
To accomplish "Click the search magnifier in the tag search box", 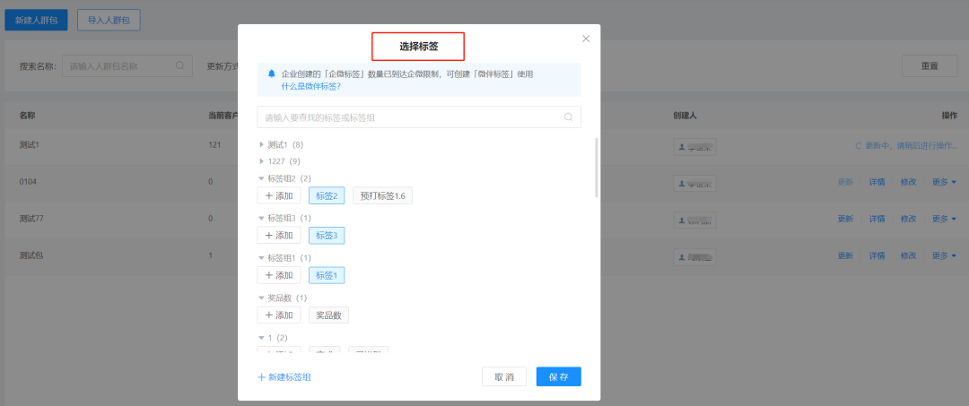I will (x=568, y=117).
